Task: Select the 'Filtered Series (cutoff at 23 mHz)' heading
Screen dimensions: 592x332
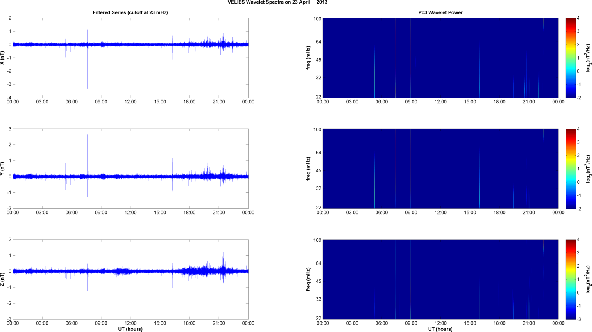Action: click(130, 12)
